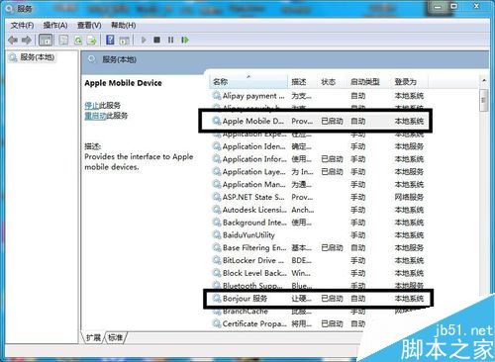
Task: Click the gear icon beside Autodesk Licensi...
Action: click(217, 210)
